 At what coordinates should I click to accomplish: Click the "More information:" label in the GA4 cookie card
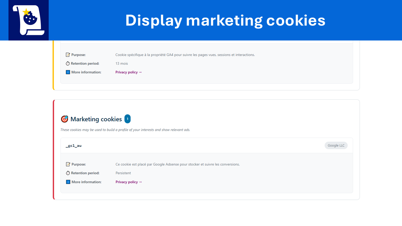86,72
